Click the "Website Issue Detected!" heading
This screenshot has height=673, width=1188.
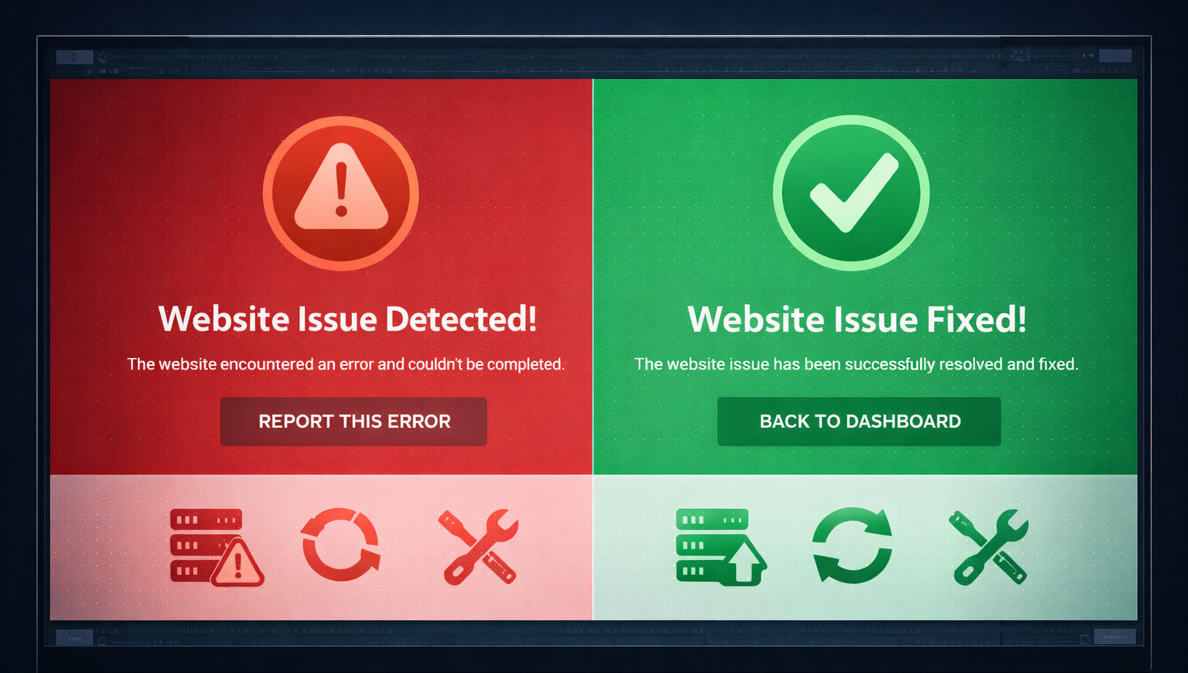(347, 319)
